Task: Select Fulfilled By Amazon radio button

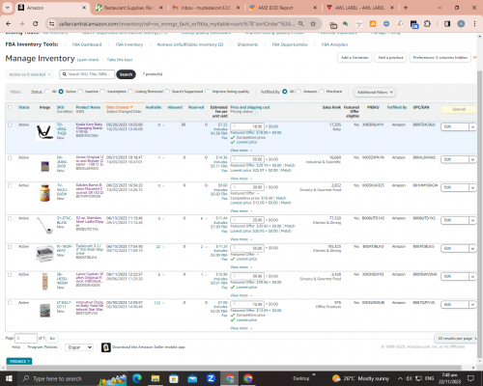Action: point(298,92)
